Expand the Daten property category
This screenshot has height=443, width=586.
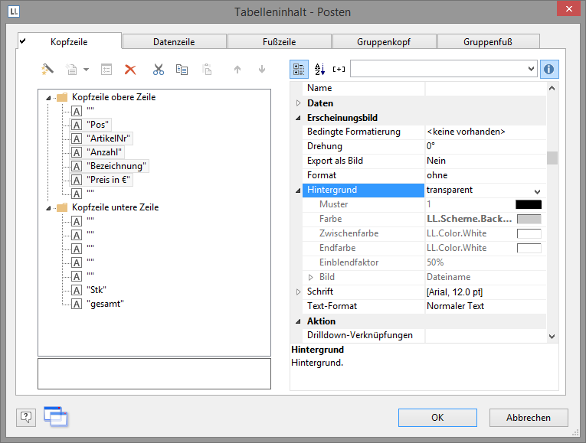[299, 103]
